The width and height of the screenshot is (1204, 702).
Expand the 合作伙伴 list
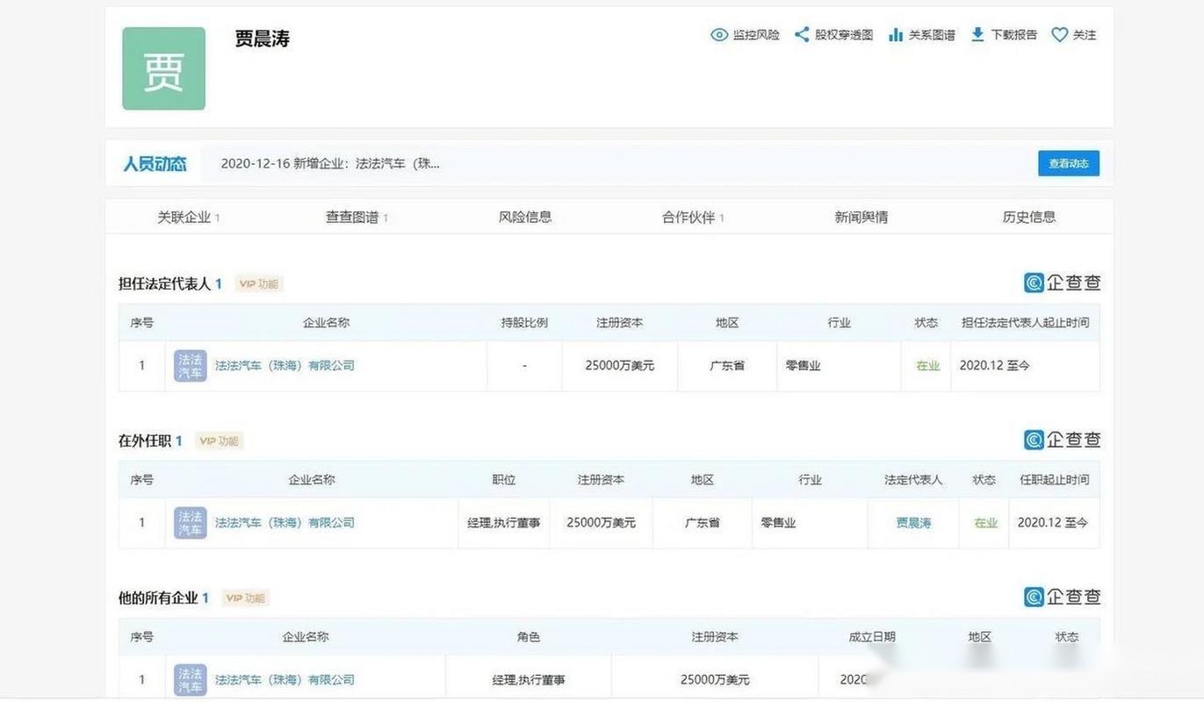[x=688, y=217]
